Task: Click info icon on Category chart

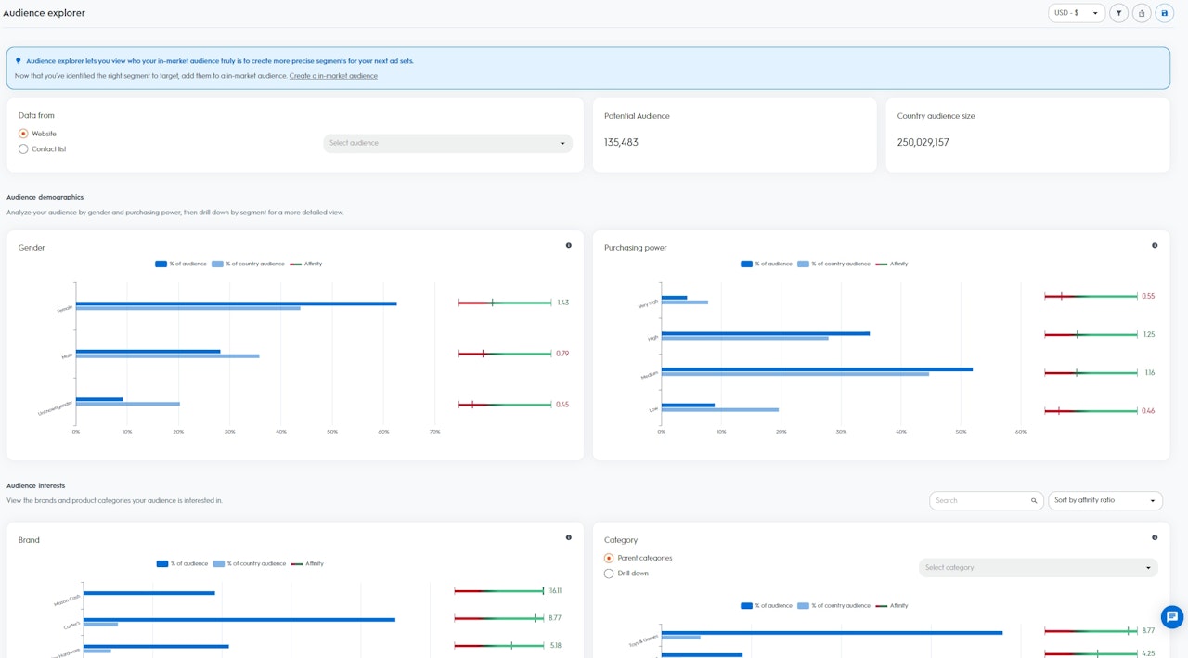Action: pos(1155,537)
